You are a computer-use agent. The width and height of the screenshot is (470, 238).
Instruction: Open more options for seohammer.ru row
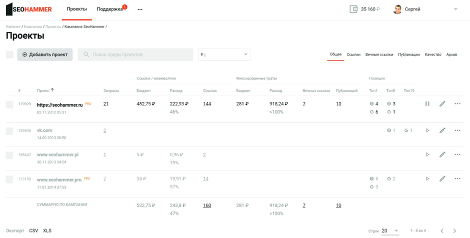[457, 104]
